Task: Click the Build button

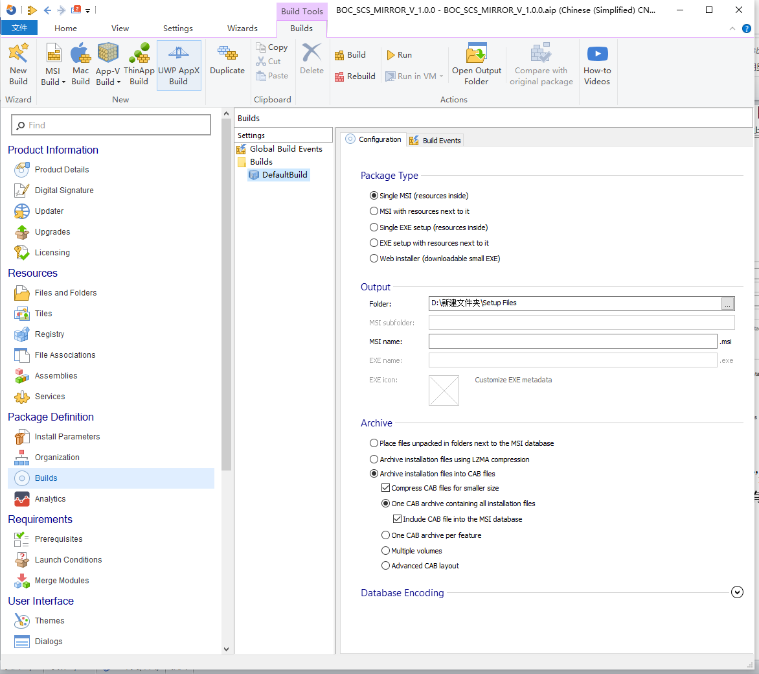Action: pos(352,54)
